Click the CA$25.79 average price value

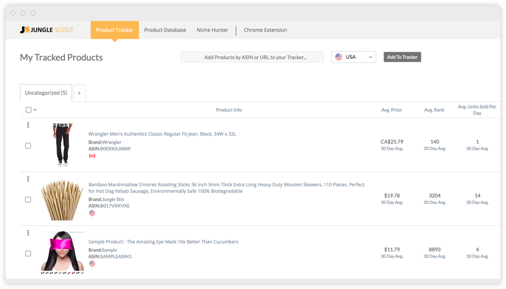pos(392,142)
